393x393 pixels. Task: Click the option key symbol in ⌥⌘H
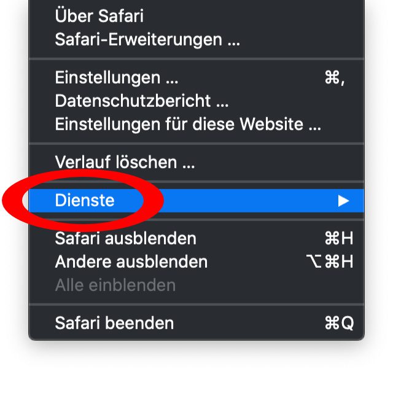click(x=313, y=262)
